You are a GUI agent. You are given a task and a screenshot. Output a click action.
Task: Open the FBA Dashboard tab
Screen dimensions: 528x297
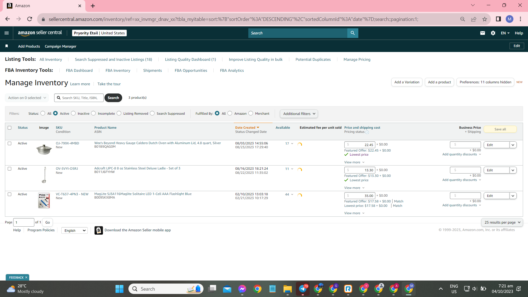pos(79,70)
